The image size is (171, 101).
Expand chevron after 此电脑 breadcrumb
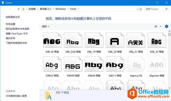pyautogui.click(x=38, y=9)
